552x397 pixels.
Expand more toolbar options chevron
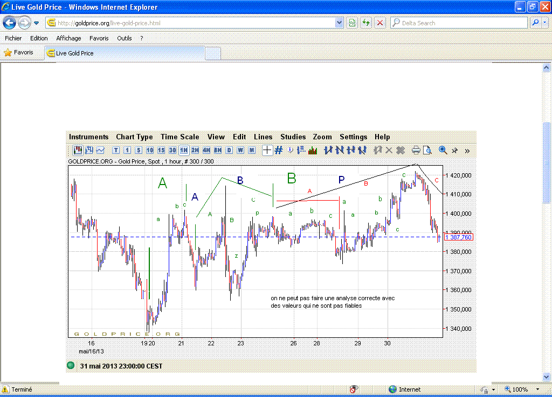point(467,151)
